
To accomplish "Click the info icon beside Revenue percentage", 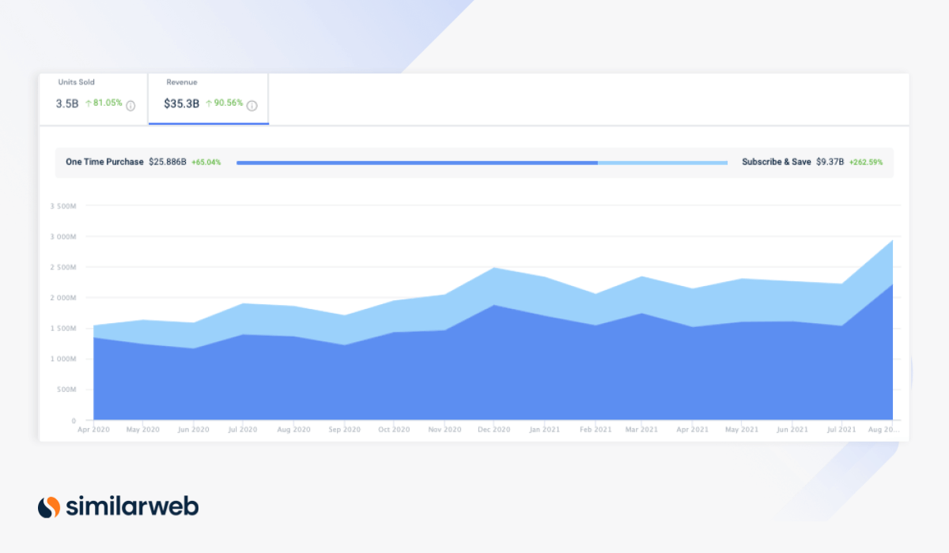I will point(251,105).
